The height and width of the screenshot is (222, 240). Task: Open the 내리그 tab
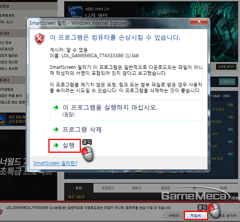tap(137, 188)
